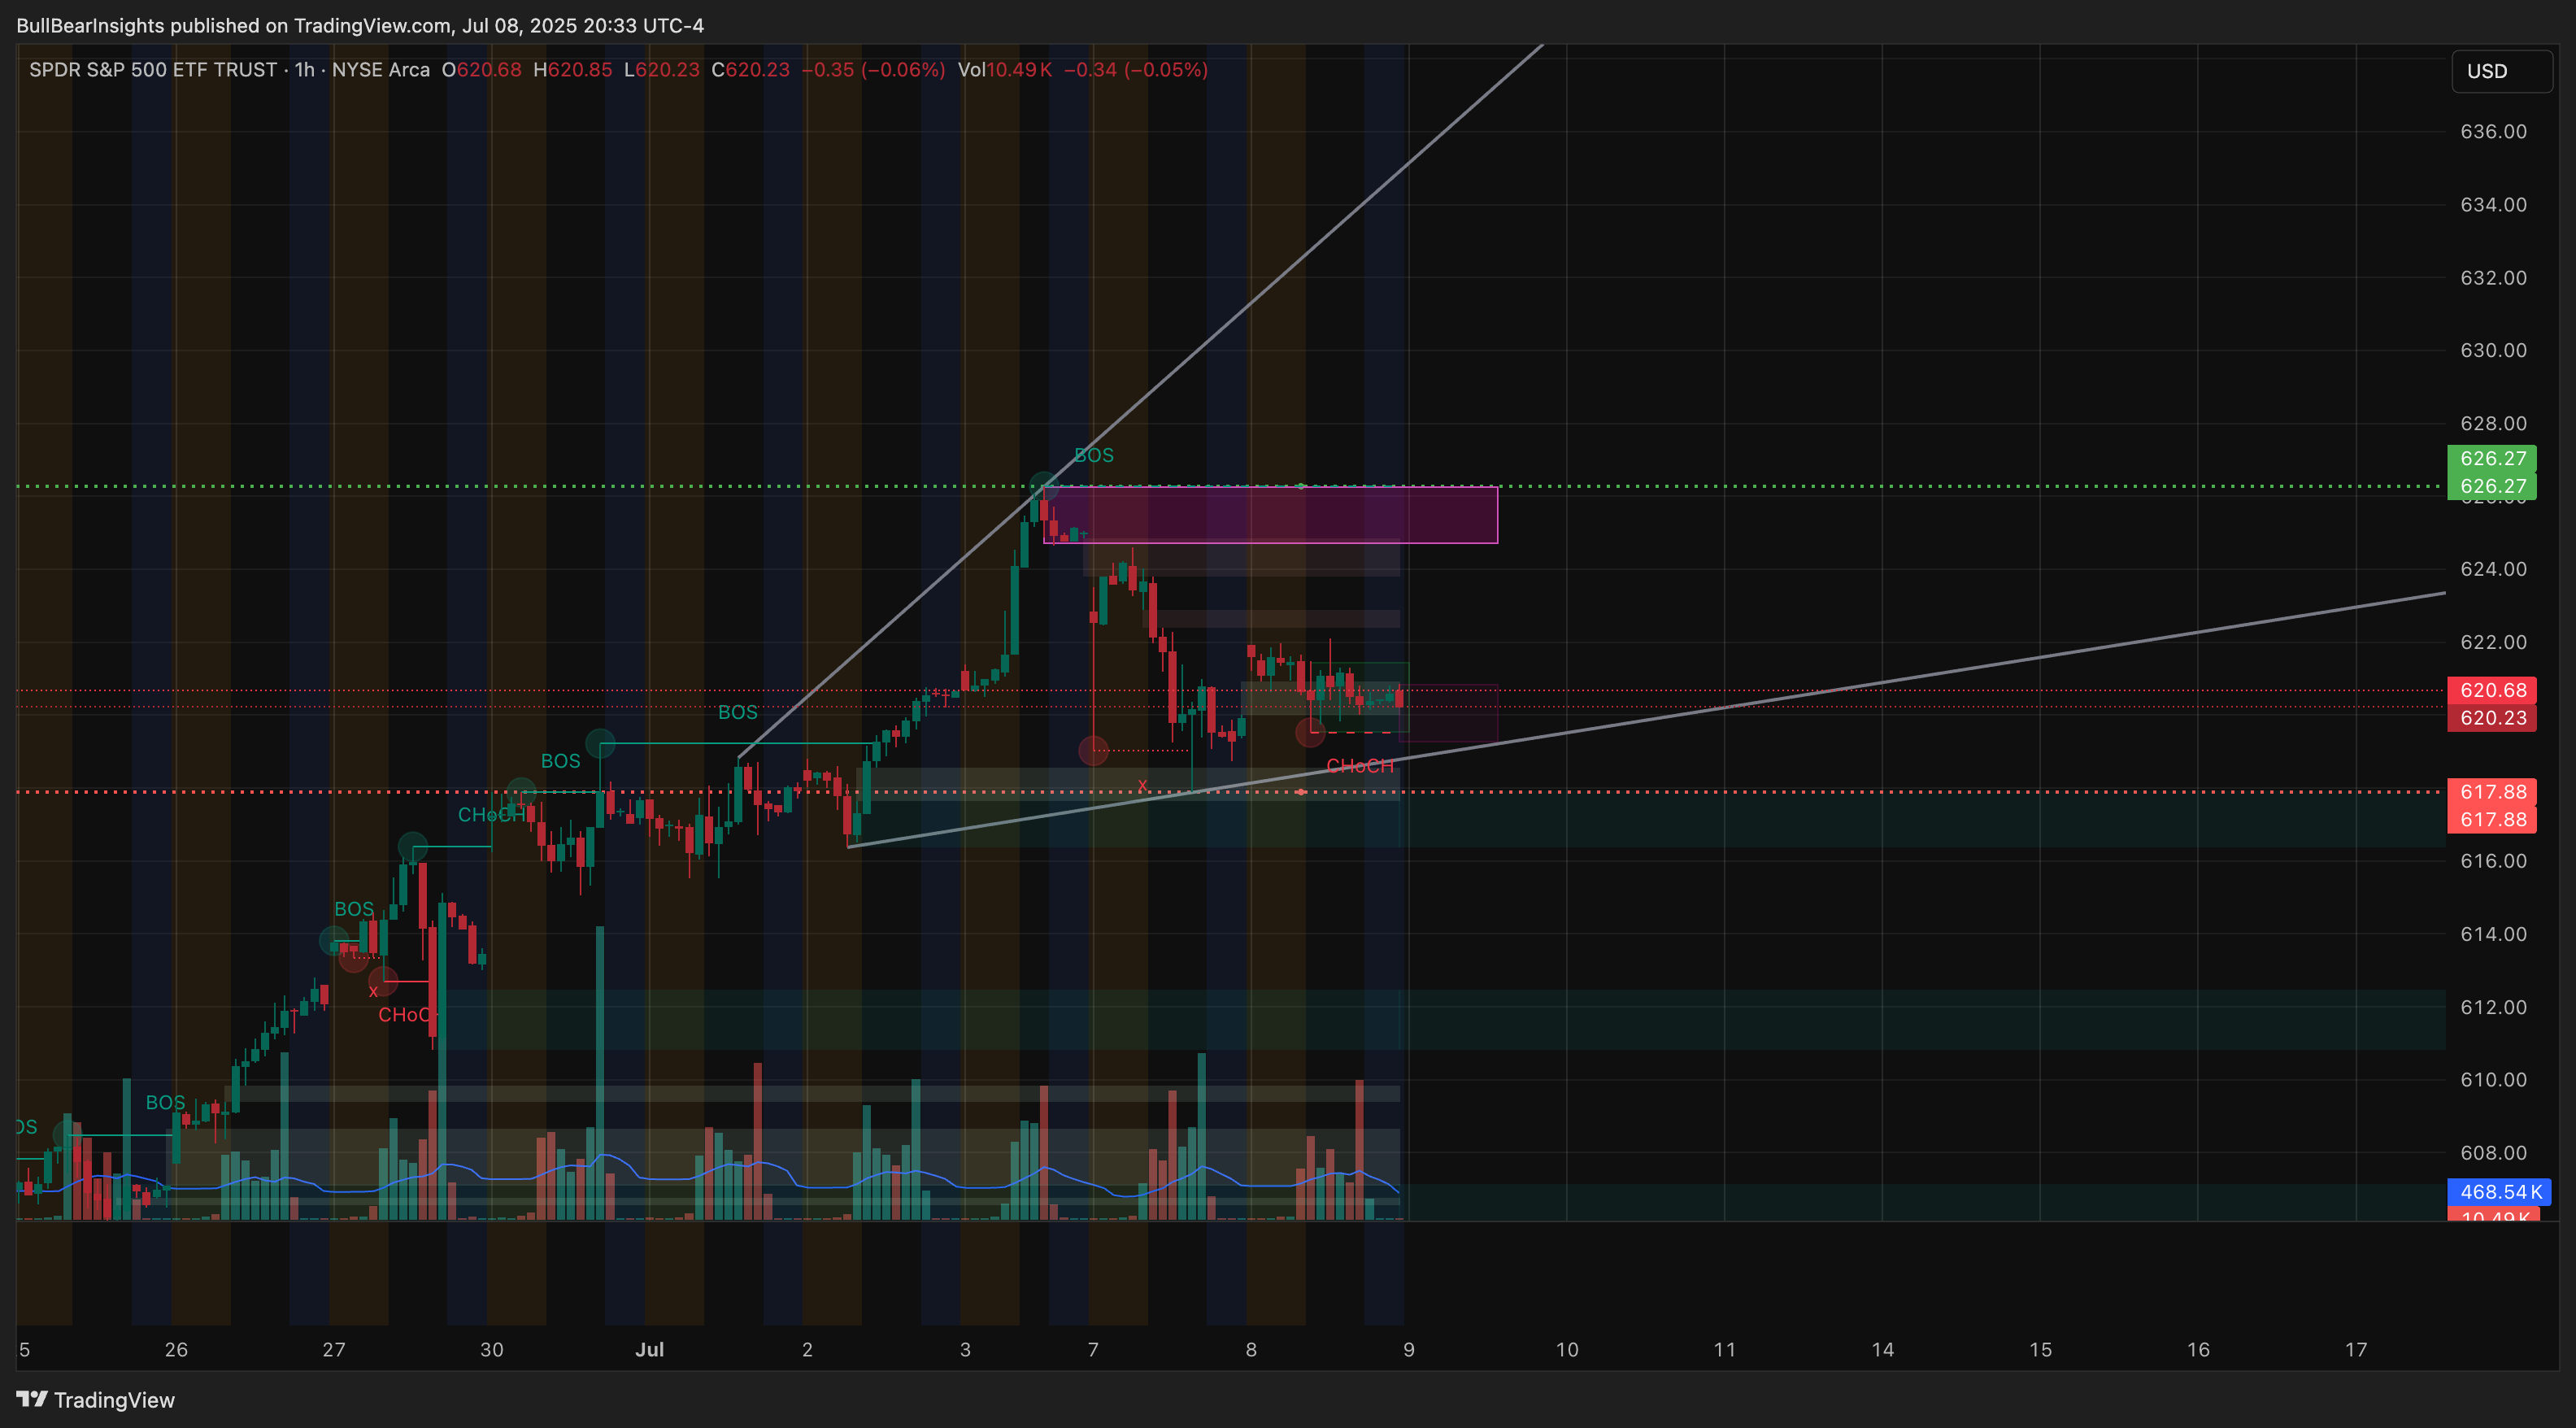Click the Vol 10.49K legend value
Image resolution: width=2576 pixels, height=1428 pixels.
pyautogui.click(x=1005, y=70)
